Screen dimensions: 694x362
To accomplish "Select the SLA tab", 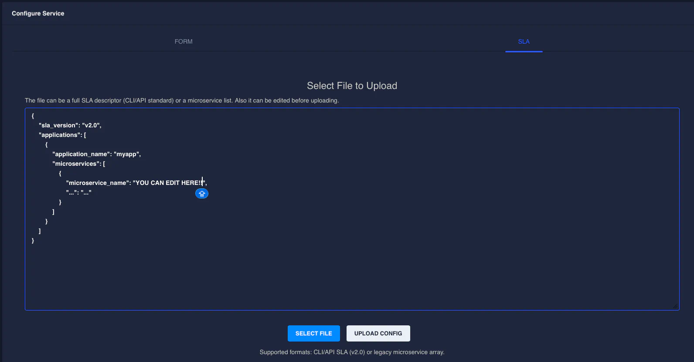I will click(524, 41).
